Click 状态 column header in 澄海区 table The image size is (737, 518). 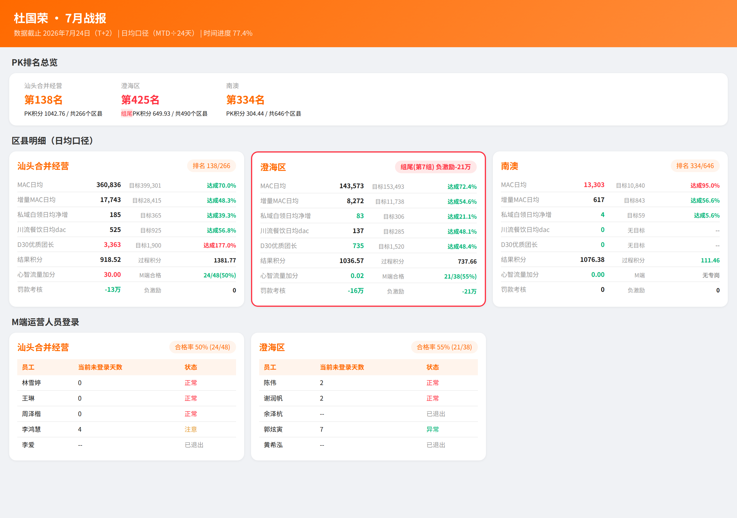coord(433,367)
